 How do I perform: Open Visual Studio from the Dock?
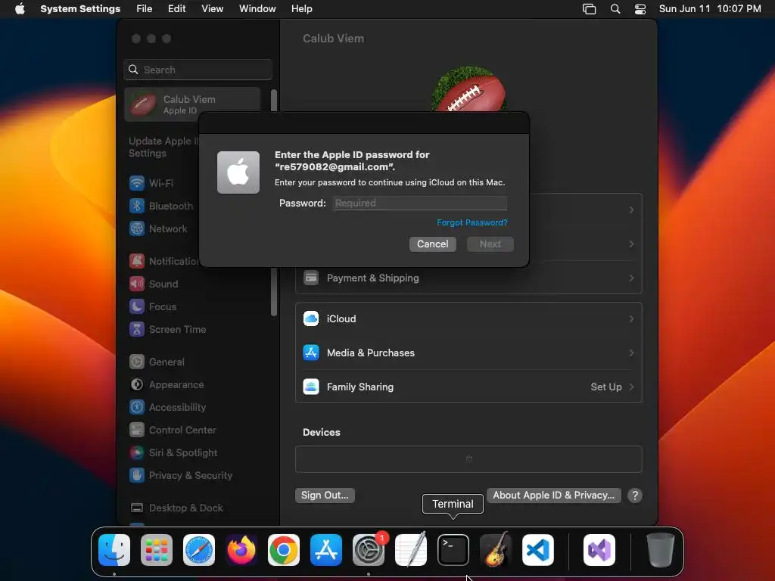coord(599,550)
